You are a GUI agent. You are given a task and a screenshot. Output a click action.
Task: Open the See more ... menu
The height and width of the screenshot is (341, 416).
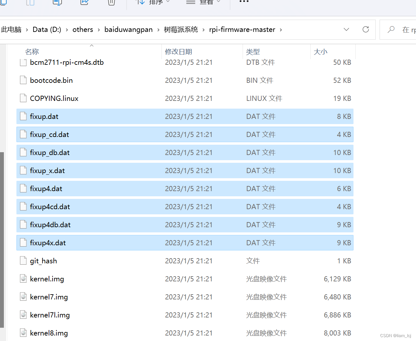pyautogui.click(x=244, y=2)
